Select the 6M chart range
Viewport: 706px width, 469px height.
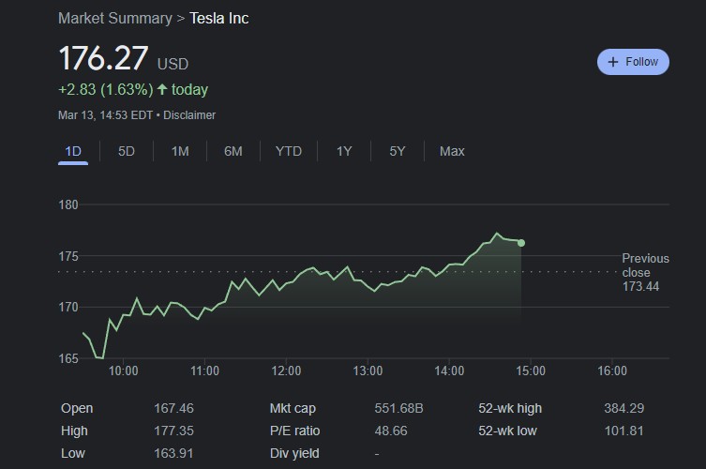tap(233, 151)
